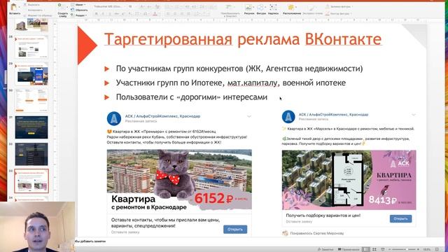Click bullet text about Ипотеке, мат.капиталу
The image size is (448, 252).
tap(231, 83)
